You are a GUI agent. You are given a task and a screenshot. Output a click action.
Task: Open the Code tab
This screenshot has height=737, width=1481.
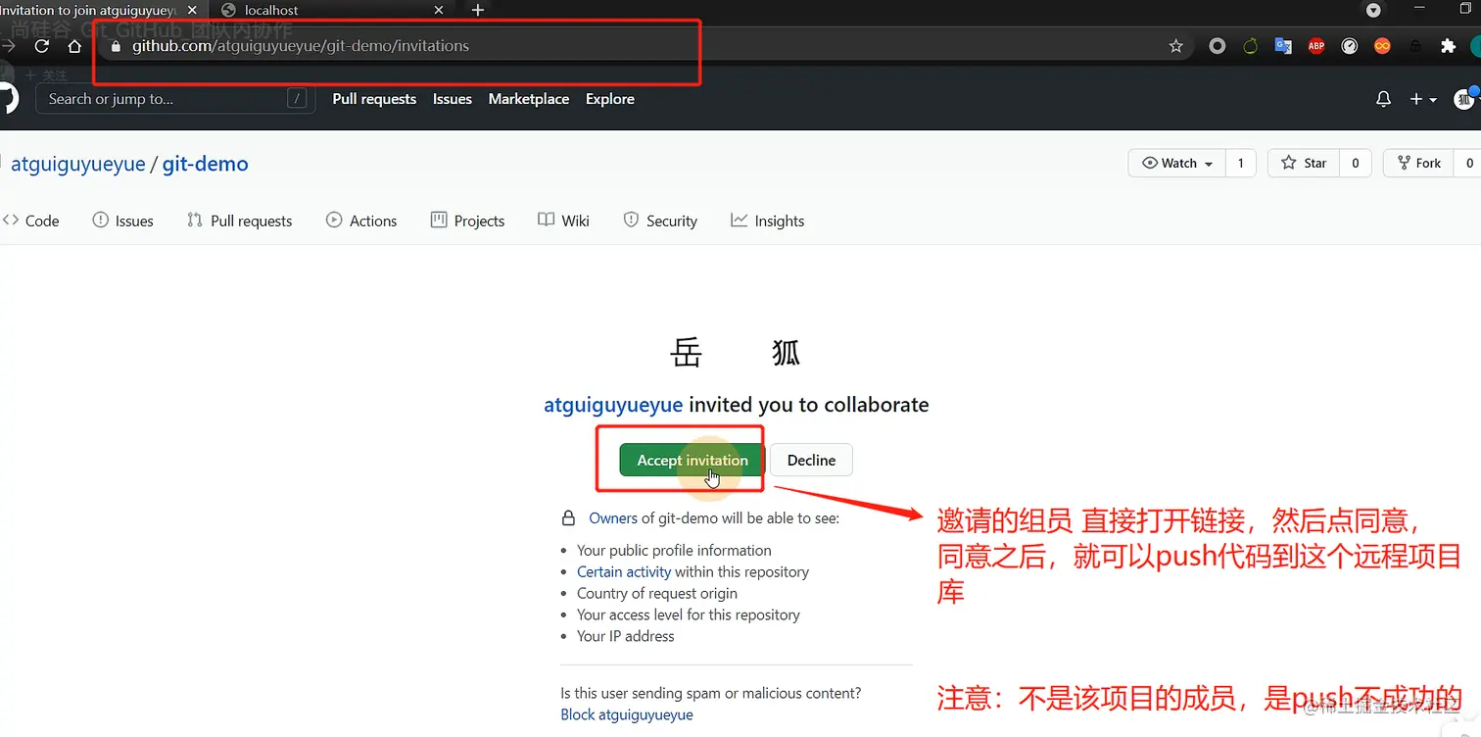[30, 221]
